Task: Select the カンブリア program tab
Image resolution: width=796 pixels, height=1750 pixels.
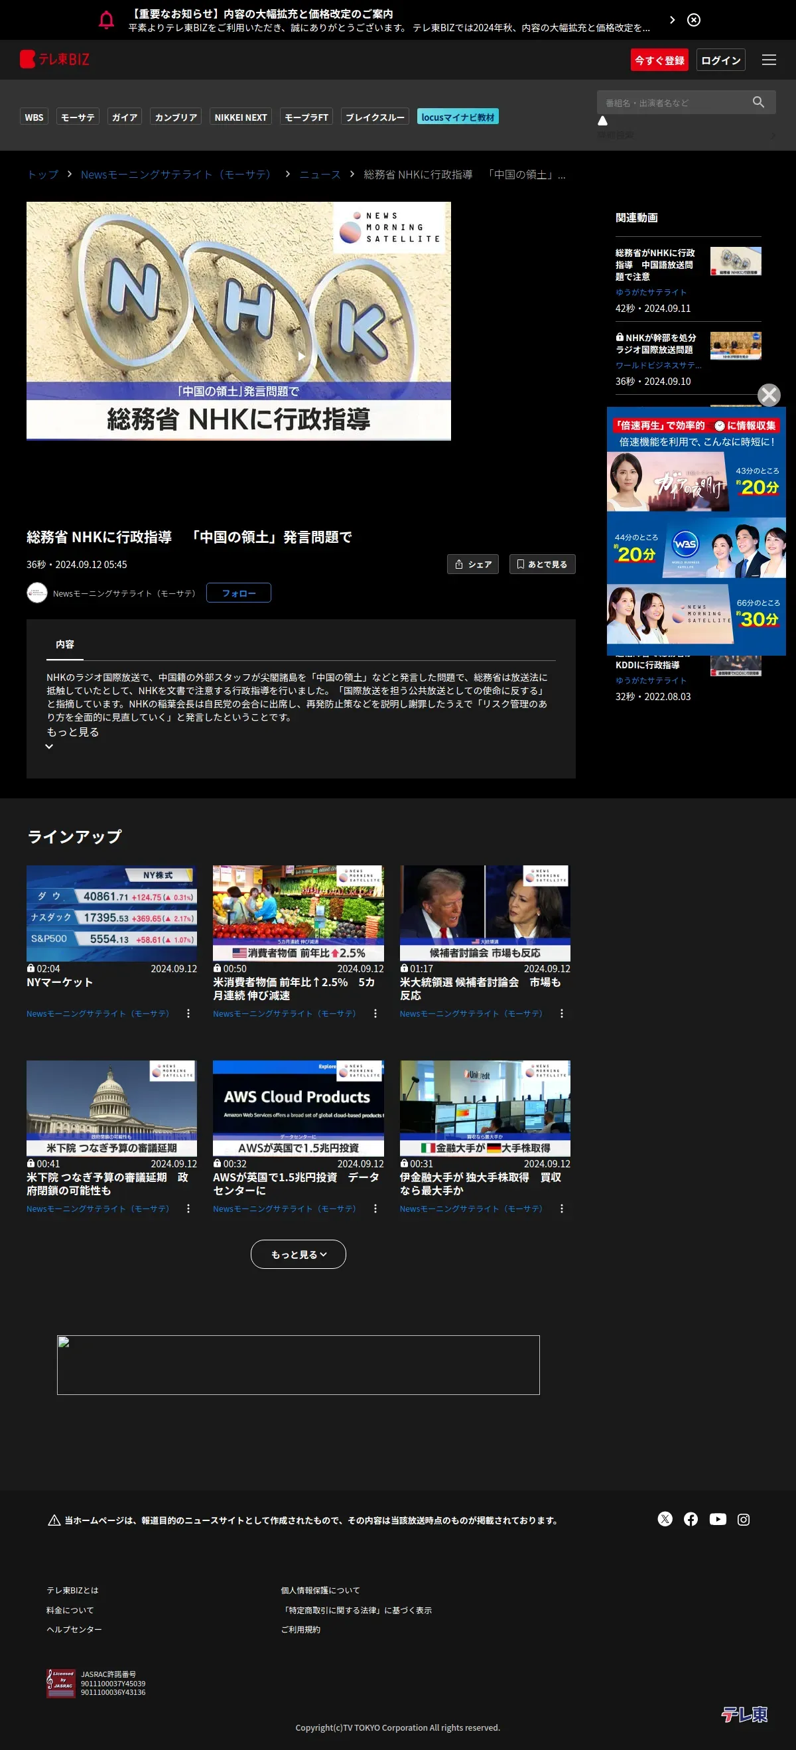Action: (176, 117)
